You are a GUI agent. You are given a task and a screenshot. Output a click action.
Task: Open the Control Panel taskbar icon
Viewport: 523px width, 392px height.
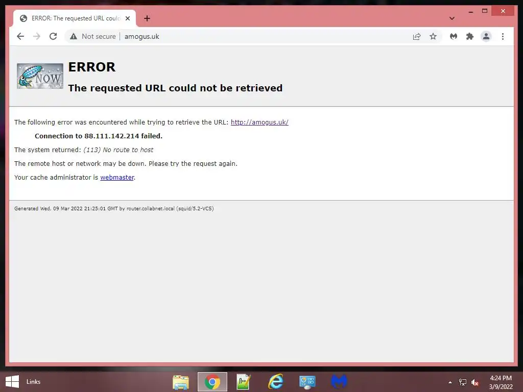coord(307,382)
